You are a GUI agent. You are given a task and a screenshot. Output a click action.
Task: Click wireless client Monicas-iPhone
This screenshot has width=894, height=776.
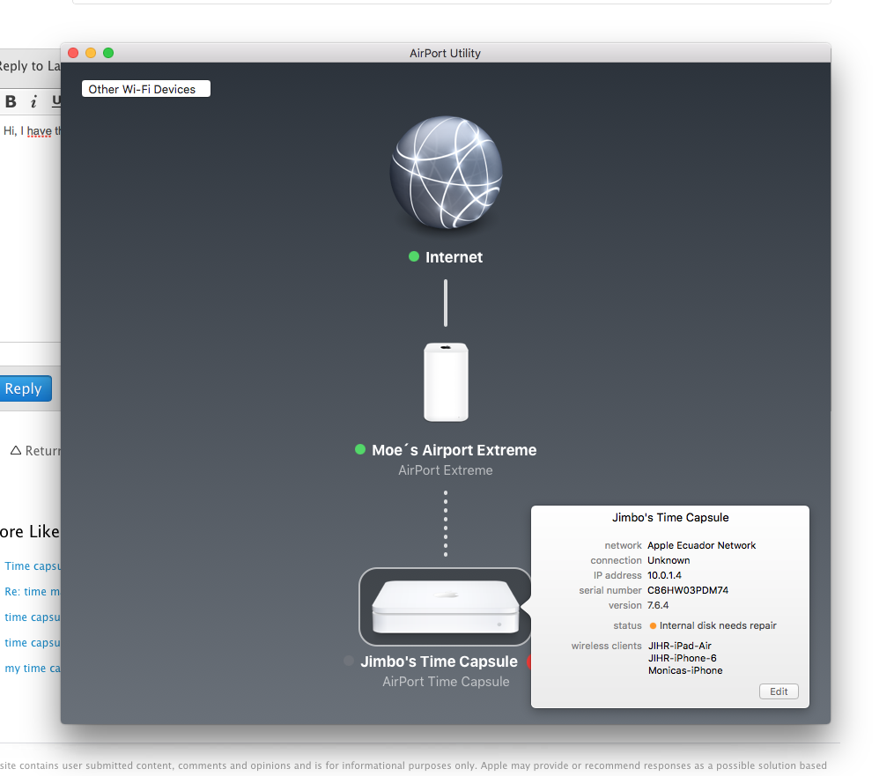click(685, 670)
